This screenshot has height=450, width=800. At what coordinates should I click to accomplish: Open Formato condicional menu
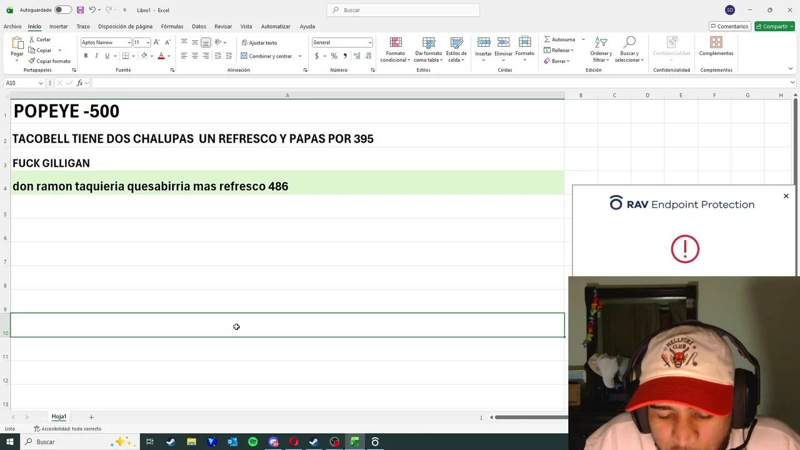396,49
